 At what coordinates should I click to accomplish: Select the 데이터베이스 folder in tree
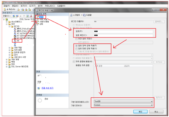(x=17, y=22)
